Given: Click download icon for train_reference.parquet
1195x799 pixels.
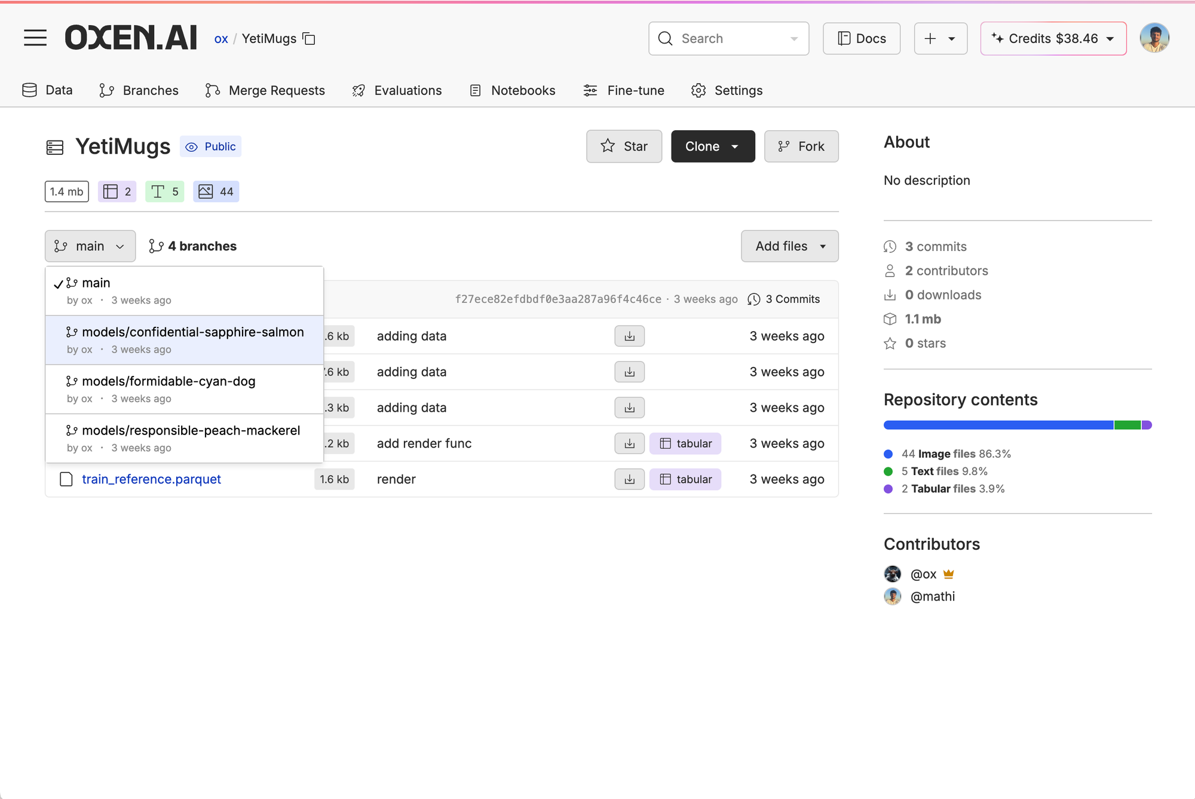Looking at the screenshot, I should pyautogui.click(x=629, y=479).
